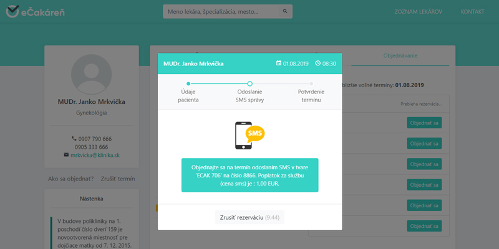This screenshot has width=499, height=249.
Task: Click the SMS phone illustration
Action: click(249, 136)
